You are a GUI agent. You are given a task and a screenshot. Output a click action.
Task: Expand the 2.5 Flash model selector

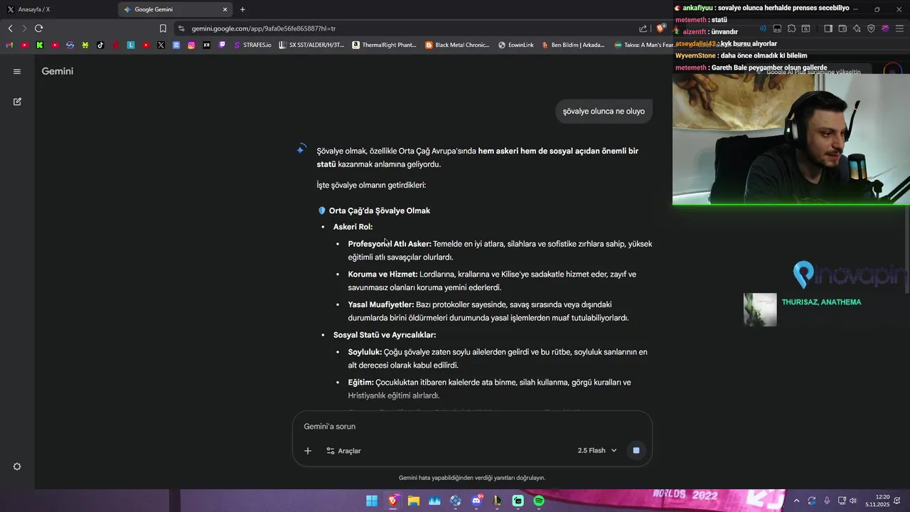pyautogui.click(x=597, y=450)
